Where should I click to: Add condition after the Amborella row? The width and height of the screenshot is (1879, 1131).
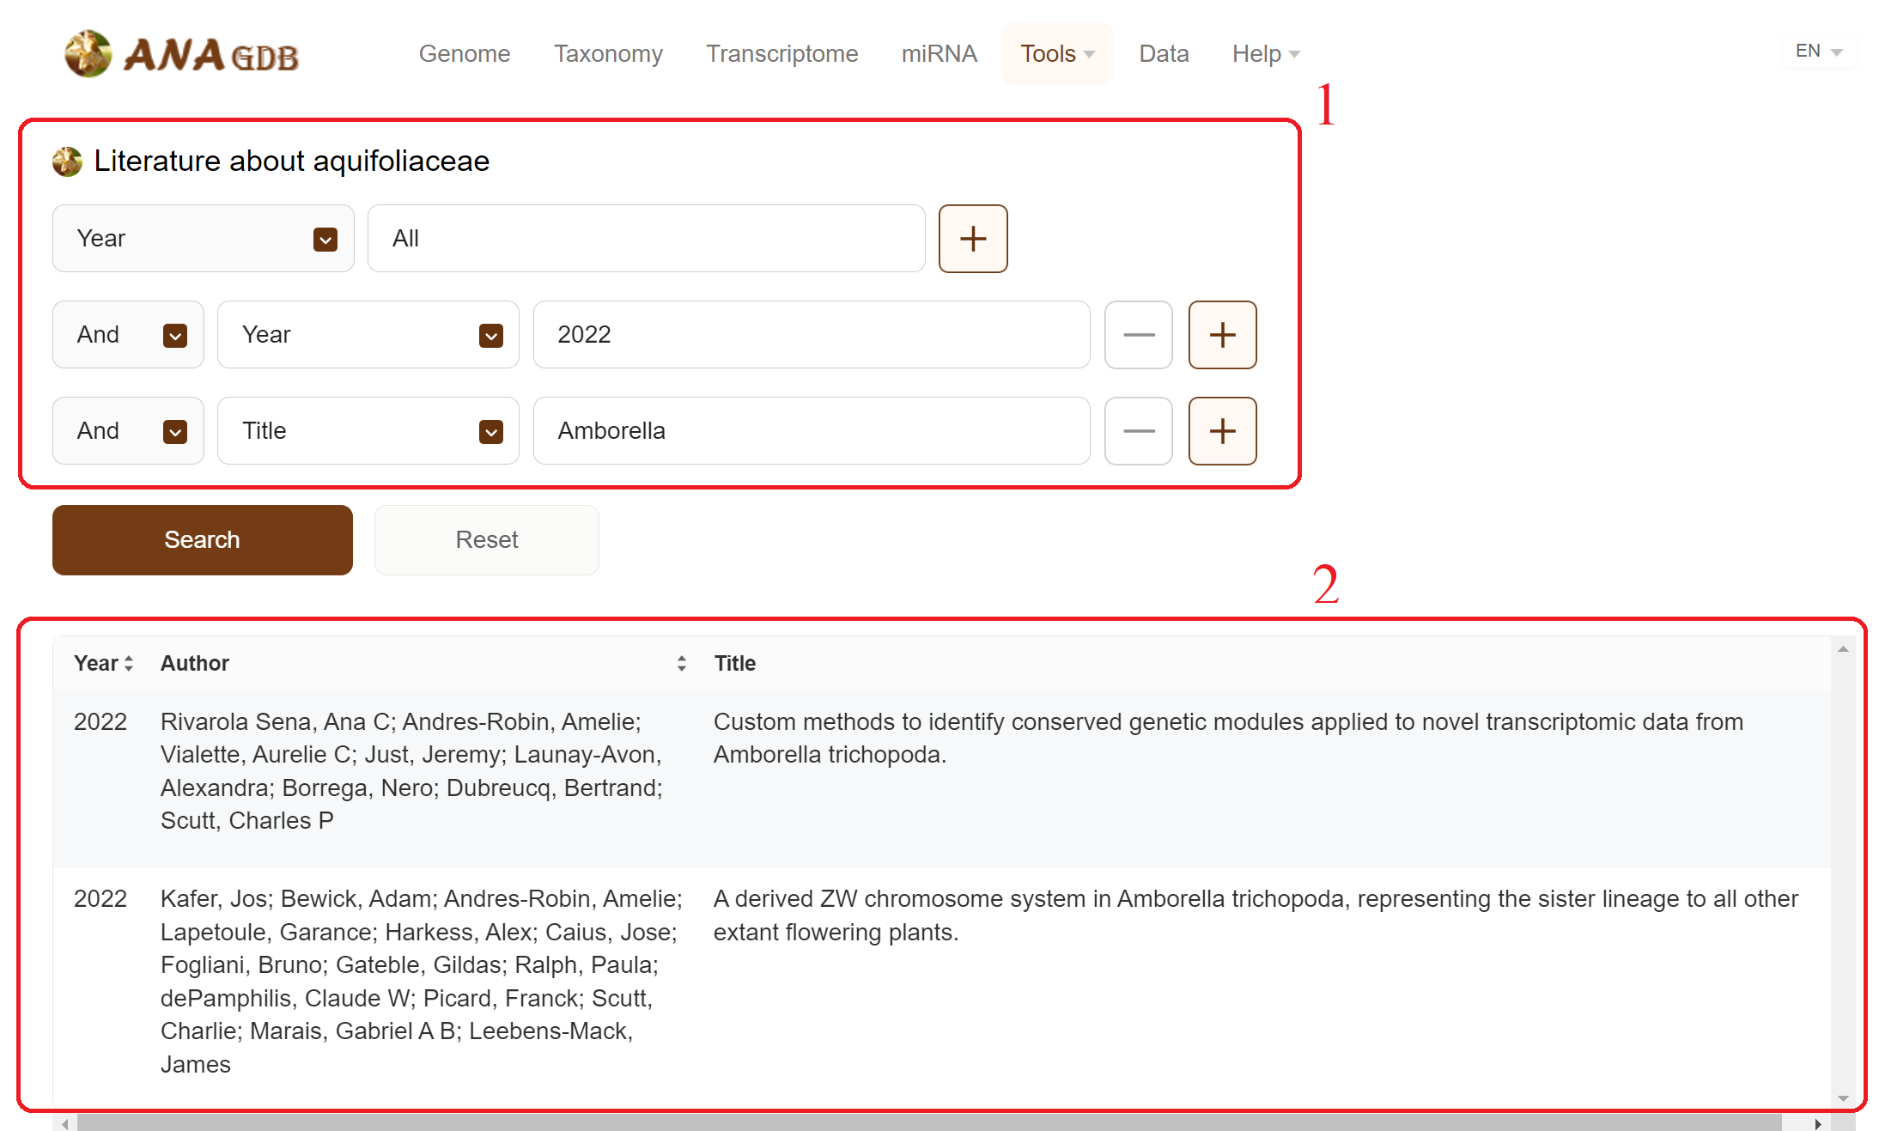1222,431
